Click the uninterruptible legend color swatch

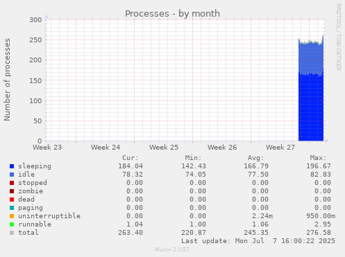[12, 216]
